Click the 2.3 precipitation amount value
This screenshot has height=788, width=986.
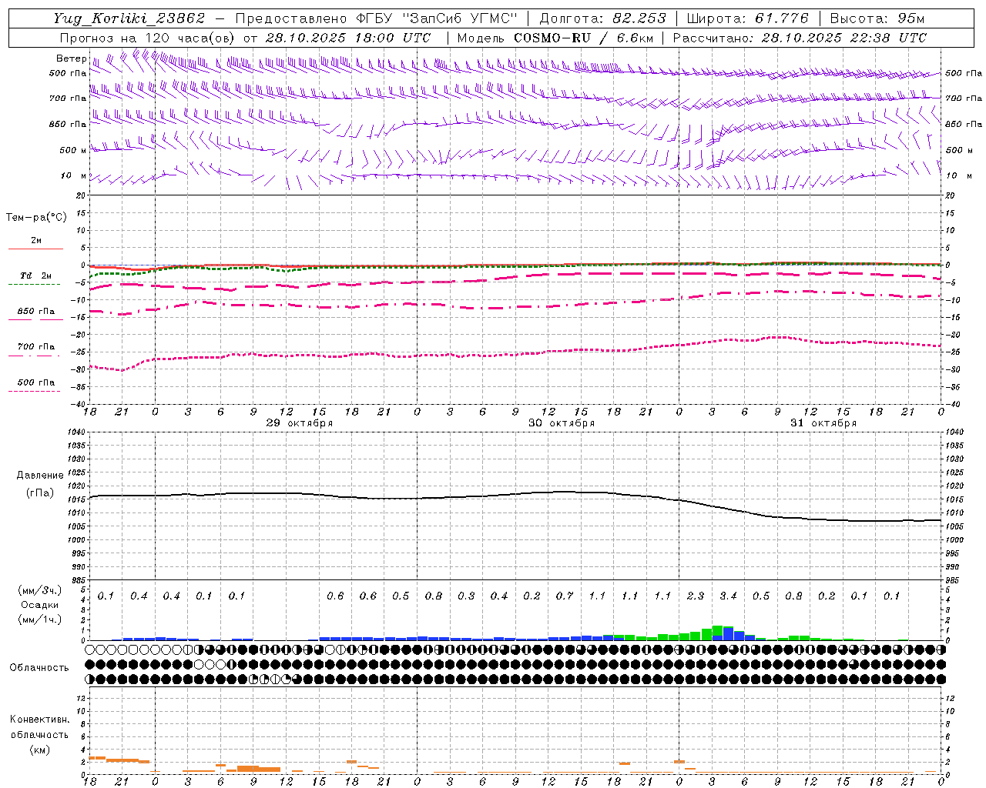[x=696, y=596]
